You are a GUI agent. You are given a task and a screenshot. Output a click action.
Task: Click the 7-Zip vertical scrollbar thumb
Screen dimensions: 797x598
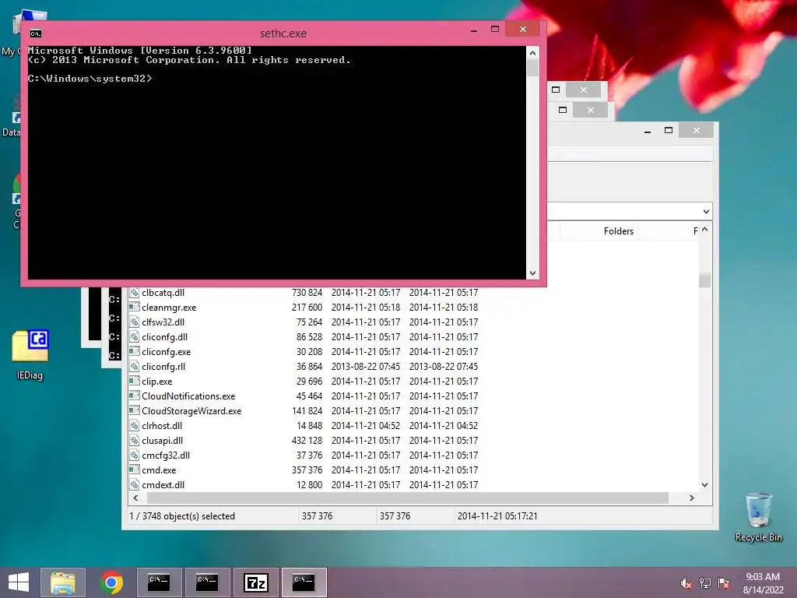[704, 280]
